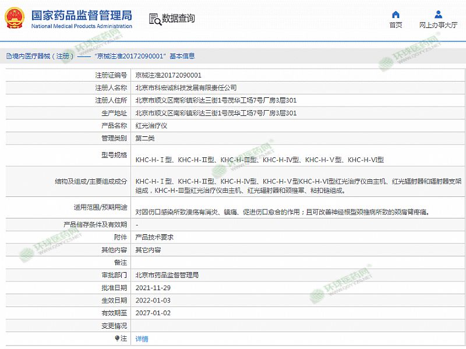This screenshot has width=466, height=349.
Task: Click 国家药品监督管理局 site title
Action: click(81, 15)
